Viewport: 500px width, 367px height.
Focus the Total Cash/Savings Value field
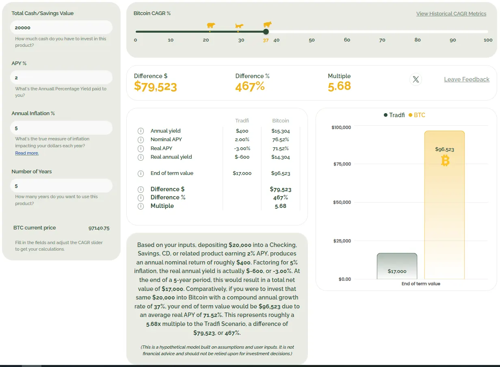[x=61, y=28]
